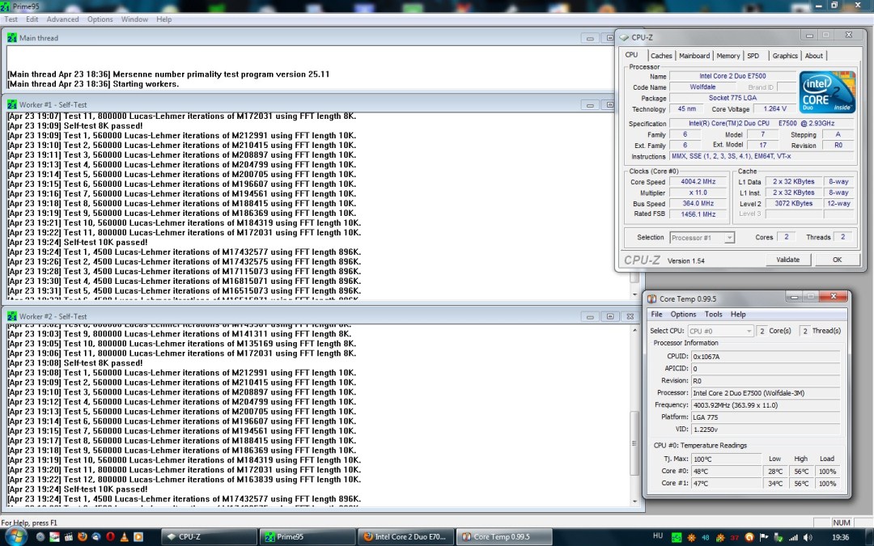The width and height of the screenshot is (874, 546).
Task: Minimize the Main thread child window
Action: (589, 38)
